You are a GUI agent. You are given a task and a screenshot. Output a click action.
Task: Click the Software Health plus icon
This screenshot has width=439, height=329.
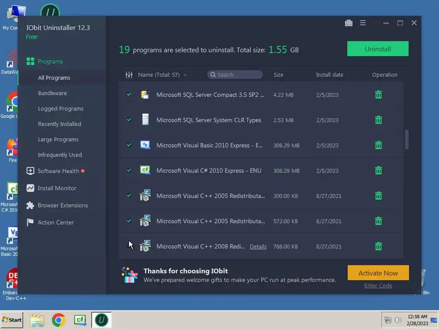30,170
